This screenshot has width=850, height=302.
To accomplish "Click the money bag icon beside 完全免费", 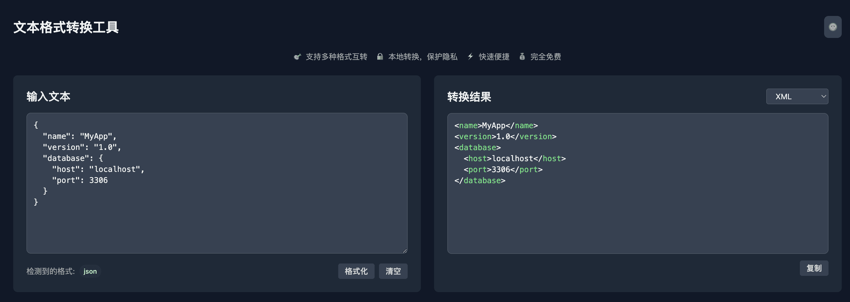I will pyautogui.click(x=522, y=57).
